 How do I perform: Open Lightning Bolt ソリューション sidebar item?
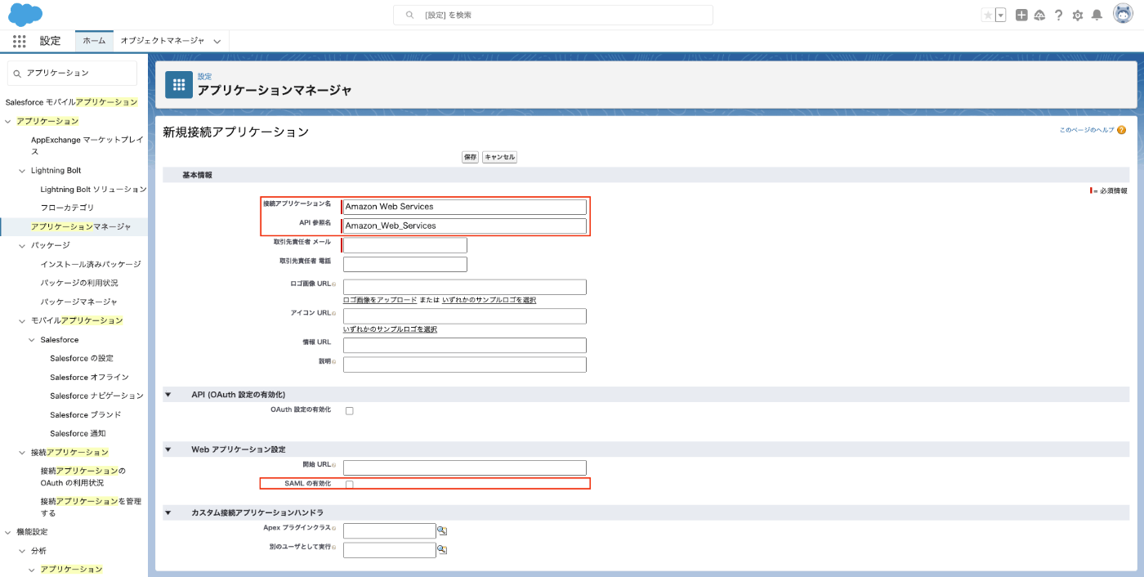(x=93, y=189)
